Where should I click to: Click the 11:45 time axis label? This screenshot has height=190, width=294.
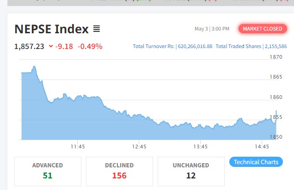(x=78, y=147)
